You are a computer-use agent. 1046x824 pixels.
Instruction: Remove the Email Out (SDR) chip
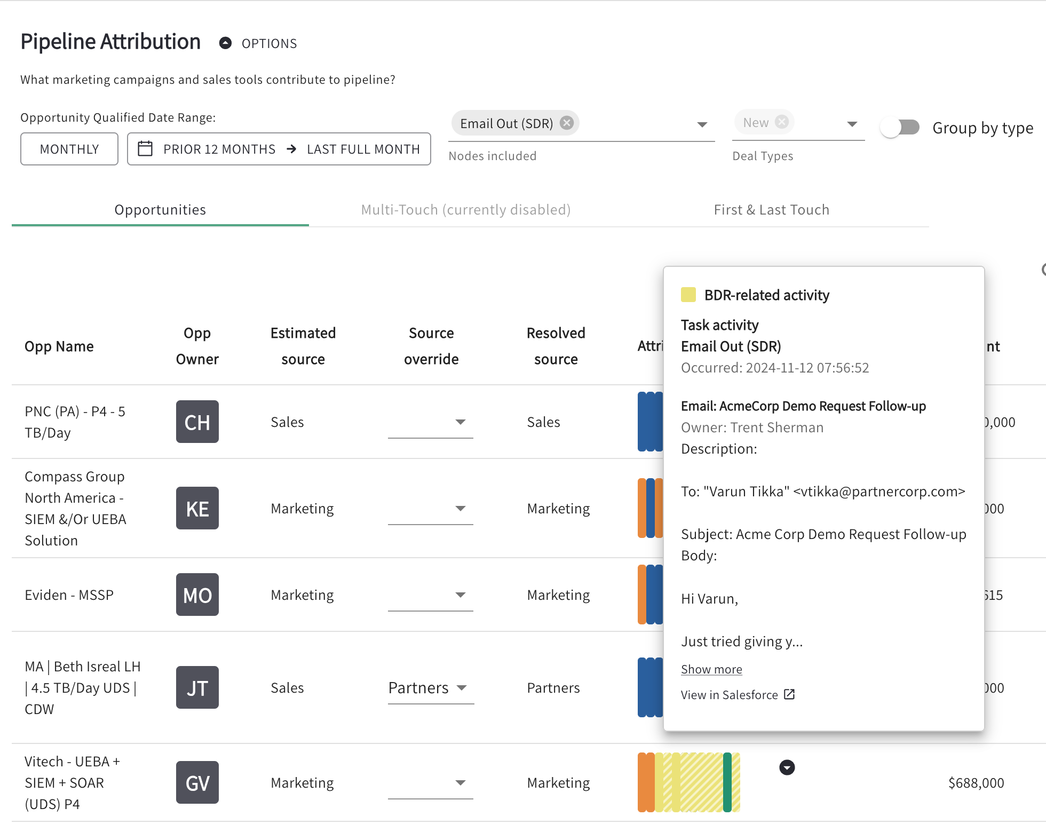567,123
